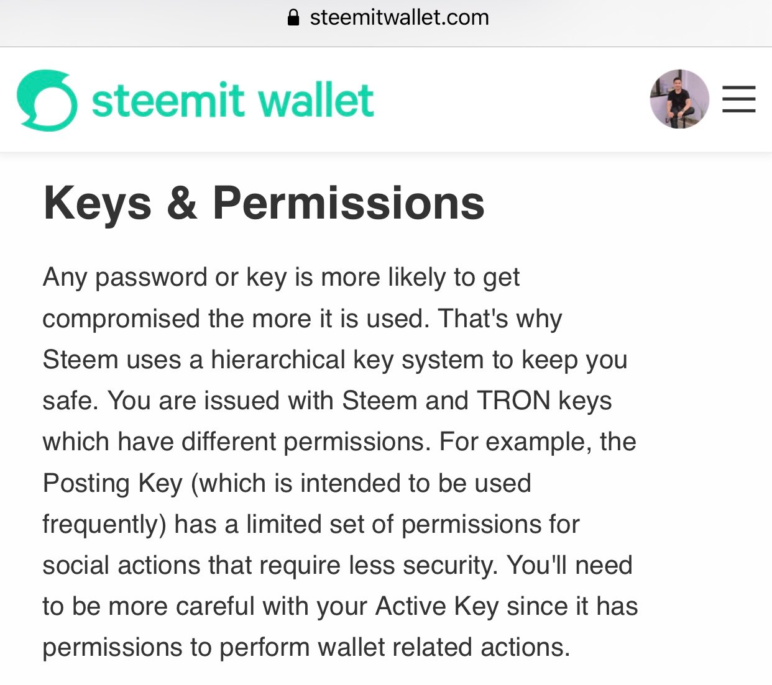Open the user profile avatar
Image resolution: width=772 pixels, height=685 pixels.
pos(679,99)
